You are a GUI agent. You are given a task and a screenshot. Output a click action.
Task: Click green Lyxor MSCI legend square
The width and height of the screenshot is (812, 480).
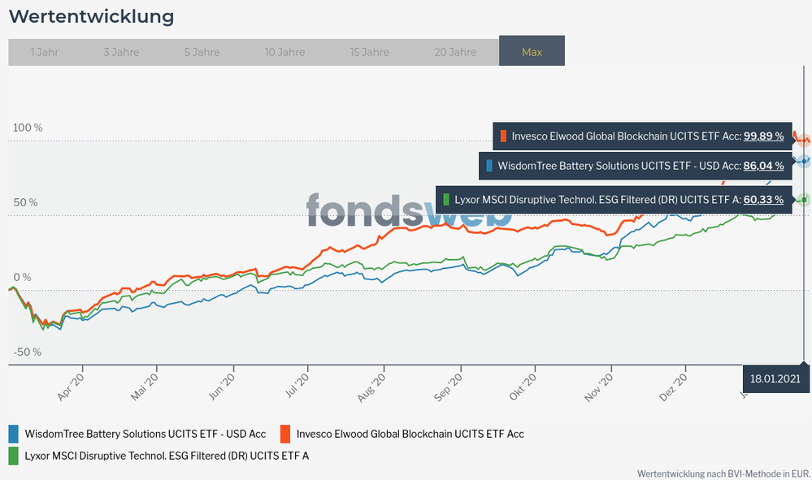tap(14, 456)
